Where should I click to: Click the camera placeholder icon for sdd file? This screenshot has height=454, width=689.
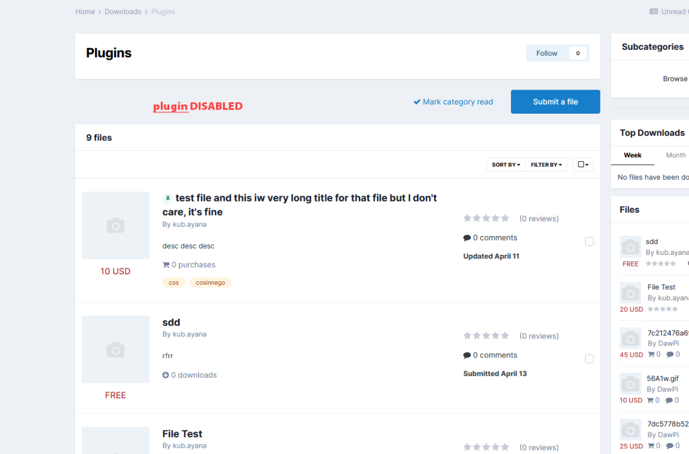point(115,350)
